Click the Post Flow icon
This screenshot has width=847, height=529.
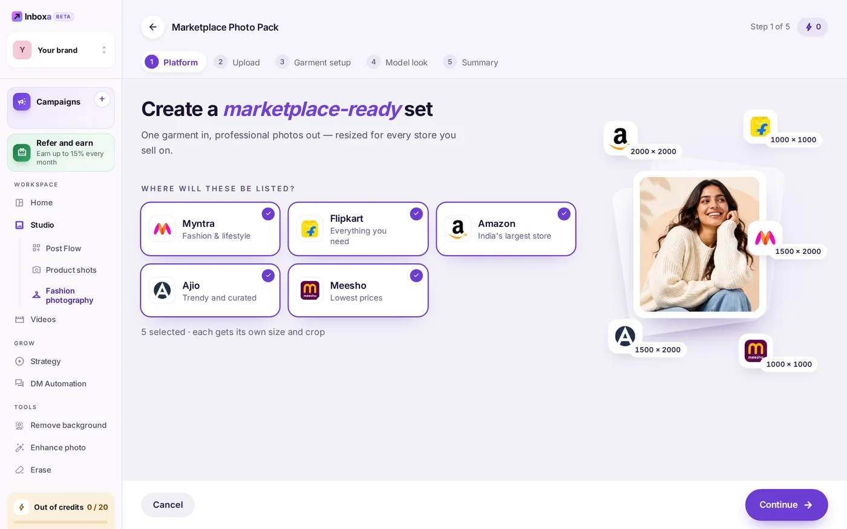(x=36, y=248)
